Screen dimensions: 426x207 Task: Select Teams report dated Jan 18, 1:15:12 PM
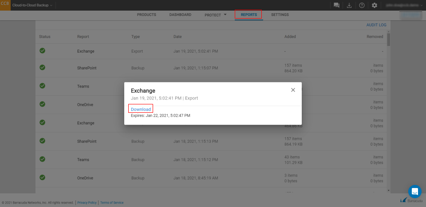pyautogui.click(x=83, y=160)
